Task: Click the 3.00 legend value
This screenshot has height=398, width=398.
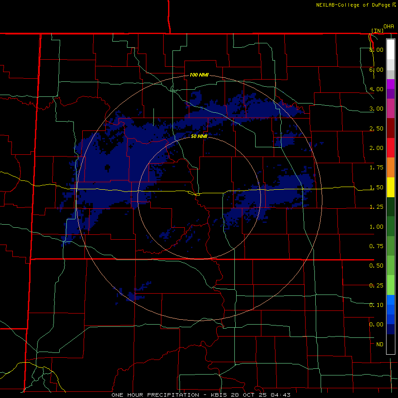Action: (x=376, y=109)
